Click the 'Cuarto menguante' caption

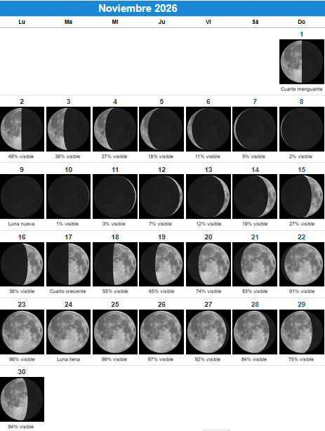[x=301, y=89]
